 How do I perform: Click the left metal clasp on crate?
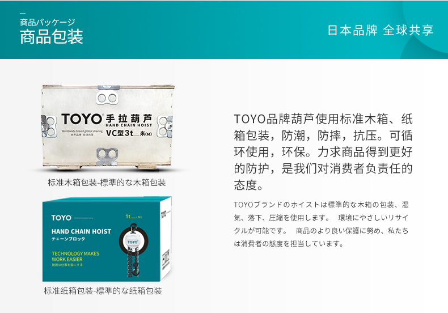48,126
